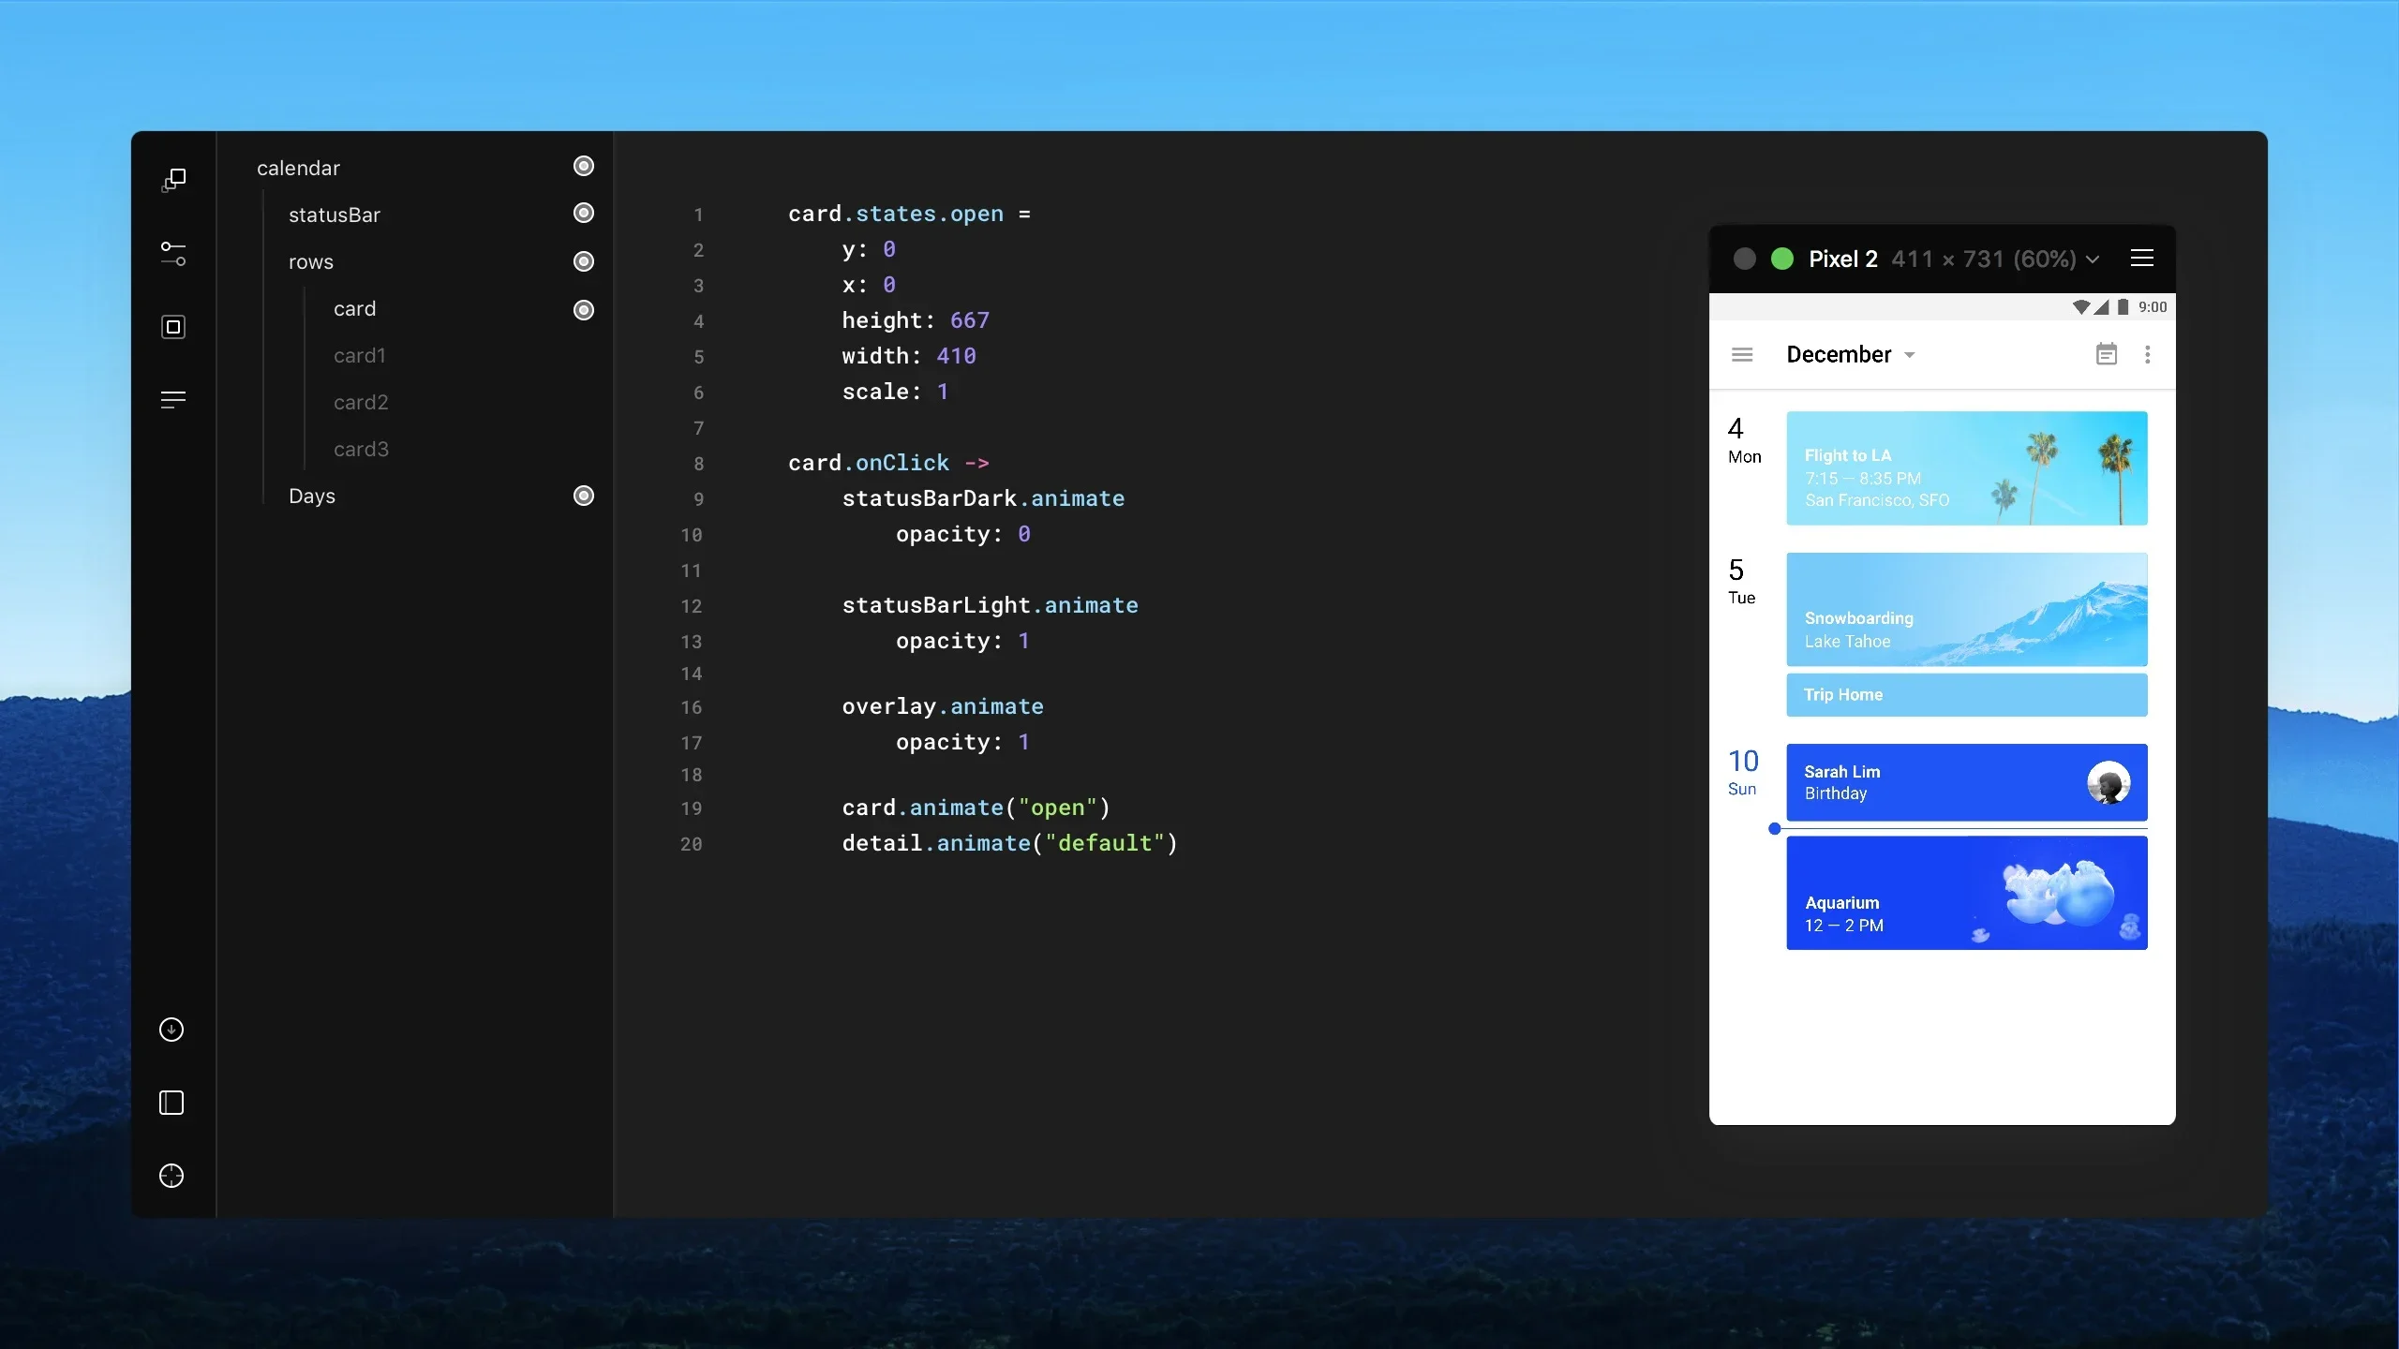The image size is (2399, 1349).
Task: Open the calendar app navigation drawer menu
Action: [1741, 355]
